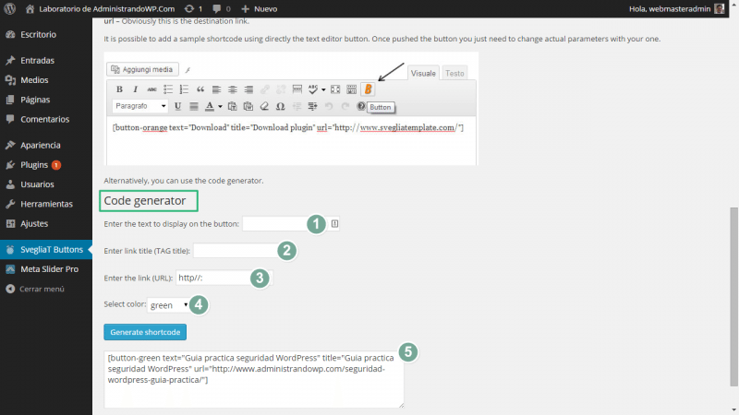The image size is (739, 415).
Task: Click the paste as text icon
Action: (x=232, y=106)
